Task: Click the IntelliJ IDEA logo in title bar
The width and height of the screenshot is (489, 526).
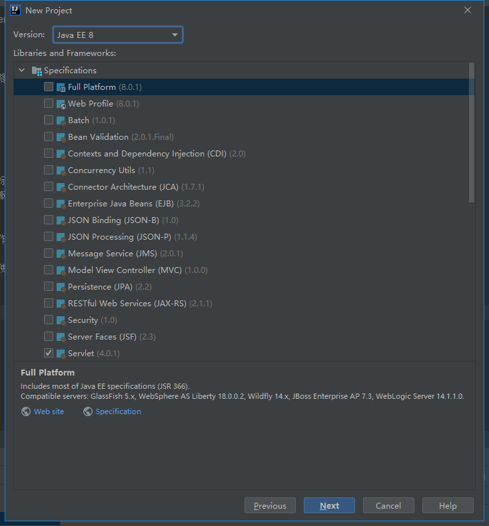Action: [x=15, y=11]
